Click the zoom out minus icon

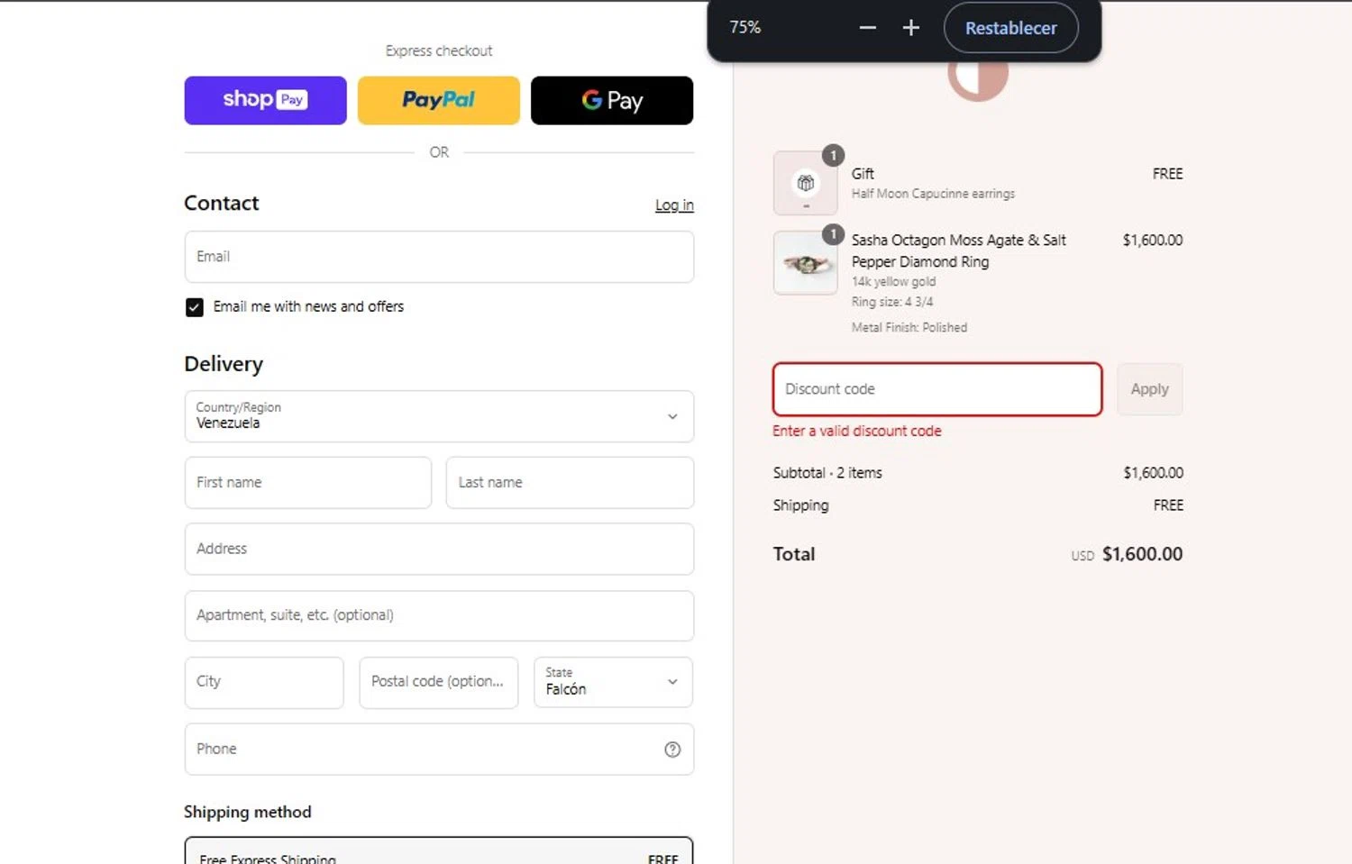pyautogui.click(x=867, y=28)
